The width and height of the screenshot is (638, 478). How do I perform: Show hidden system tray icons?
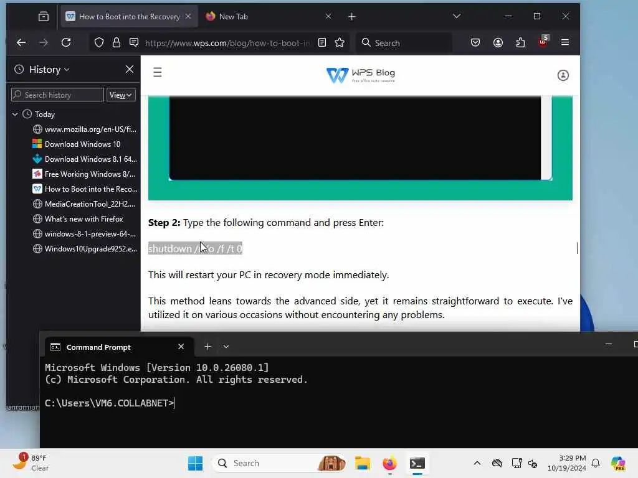pyautogui.click(x=477, y=463)
